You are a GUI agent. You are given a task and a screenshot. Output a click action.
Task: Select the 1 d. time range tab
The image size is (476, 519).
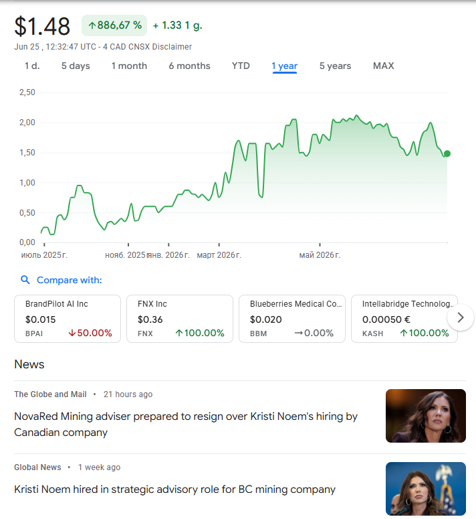pos(32,66)
